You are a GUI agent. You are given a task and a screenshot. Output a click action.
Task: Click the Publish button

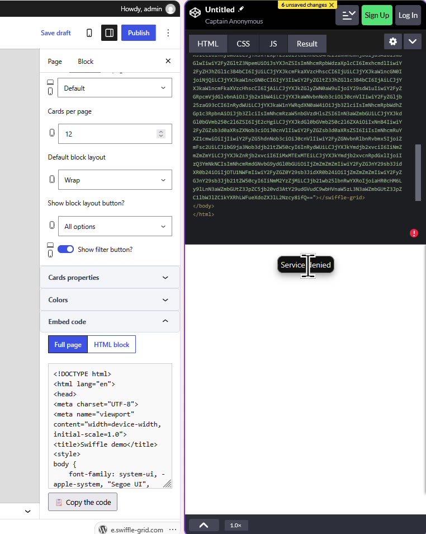click(139, 32)
